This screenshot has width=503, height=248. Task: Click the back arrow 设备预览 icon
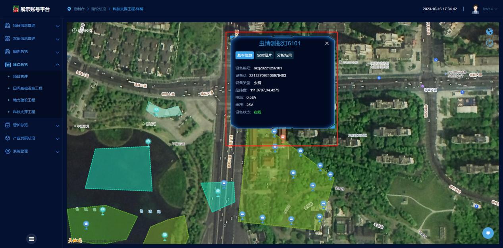74,31
